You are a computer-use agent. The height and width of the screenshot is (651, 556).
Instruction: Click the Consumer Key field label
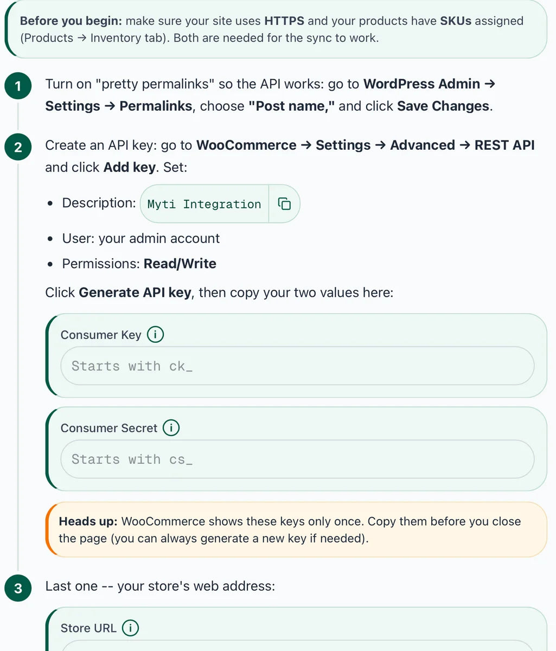(x=101, y=335)
